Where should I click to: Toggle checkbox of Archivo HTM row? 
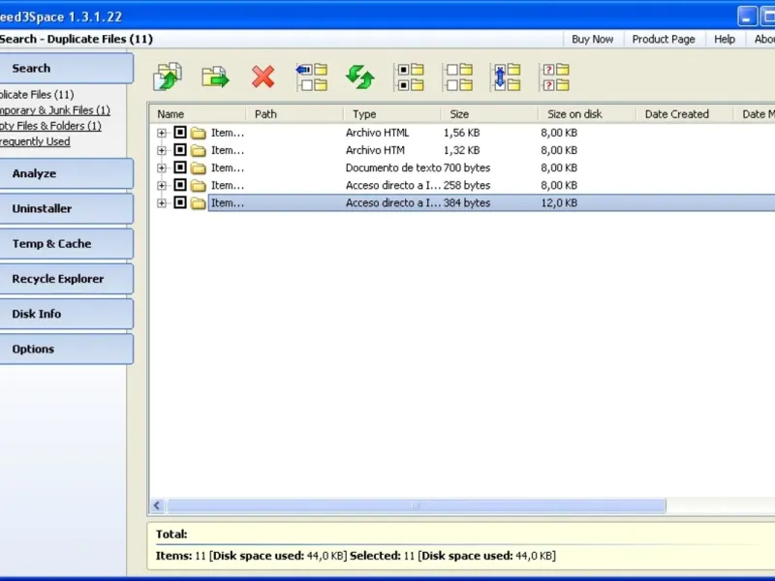point(180,150)
